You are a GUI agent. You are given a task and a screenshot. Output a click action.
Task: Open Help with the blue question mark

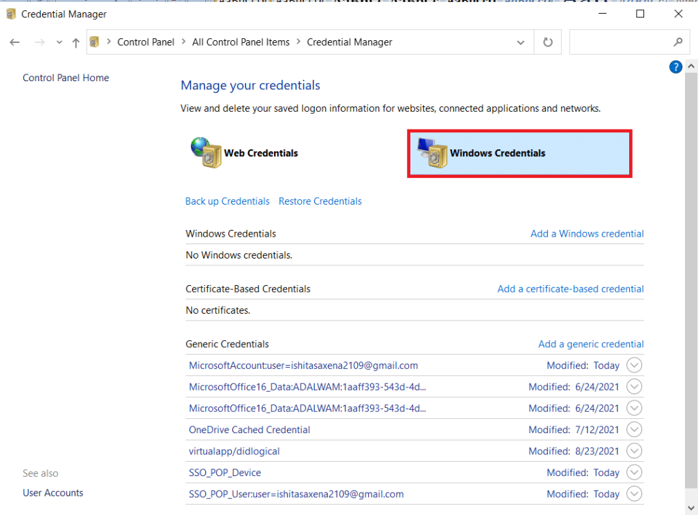click(x=676, y=67)
